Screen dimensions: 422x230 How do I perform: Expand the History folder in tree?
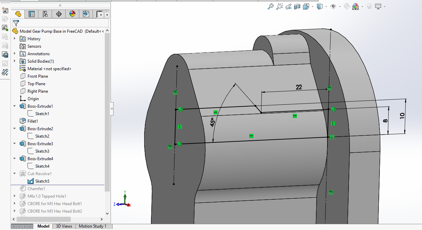coord(15,39)
